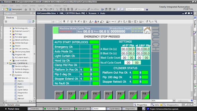Click the Underline formatting icon
Viewport: 197px width, 111px height.
(x=72, y=21)
